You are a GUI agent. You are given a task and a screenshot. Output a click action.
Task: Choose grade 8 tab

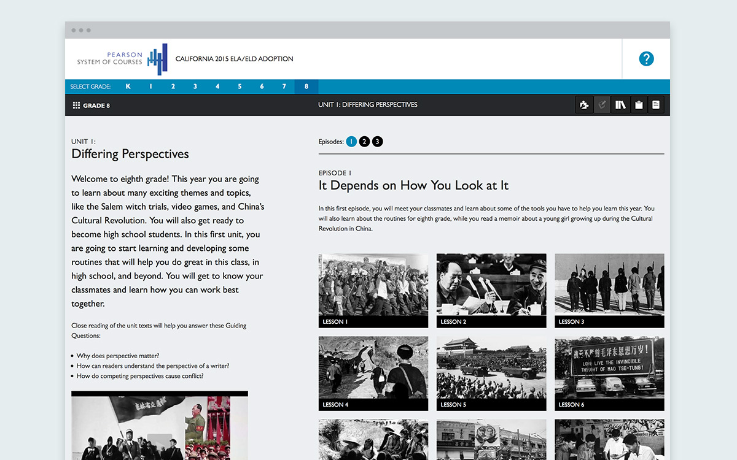pyautogui.click(x=306, y=86)
